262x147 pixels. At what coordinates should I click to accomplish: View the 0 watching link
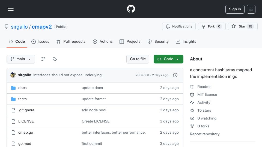click(x=207, y=118)
